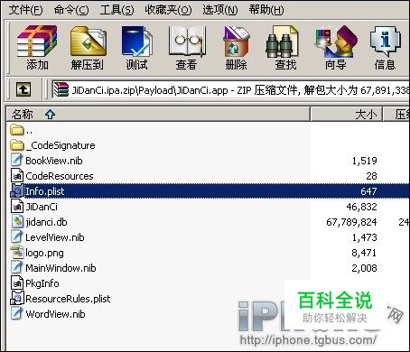Click the LevelView.nib file icon

[x=17, y=236]
